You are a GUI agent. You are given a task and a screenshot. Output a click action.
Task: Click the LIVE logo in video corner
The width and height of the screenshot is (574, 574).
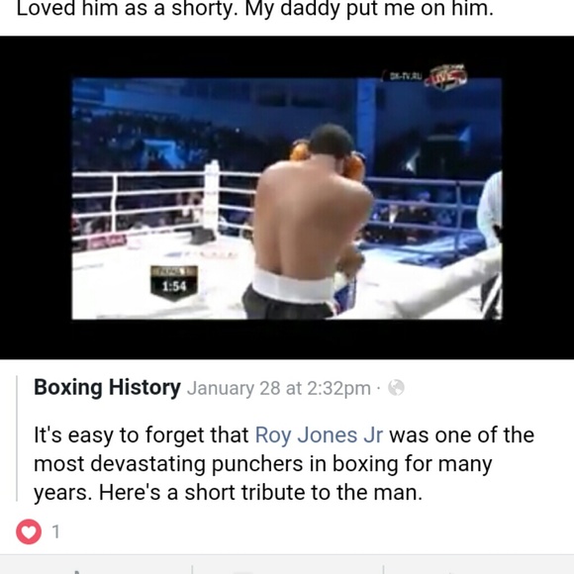click(446, 77)
